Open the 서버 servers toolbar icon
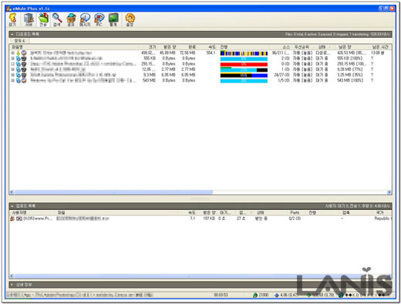Screen dimensions: 401x304 (x=29, y=20)
